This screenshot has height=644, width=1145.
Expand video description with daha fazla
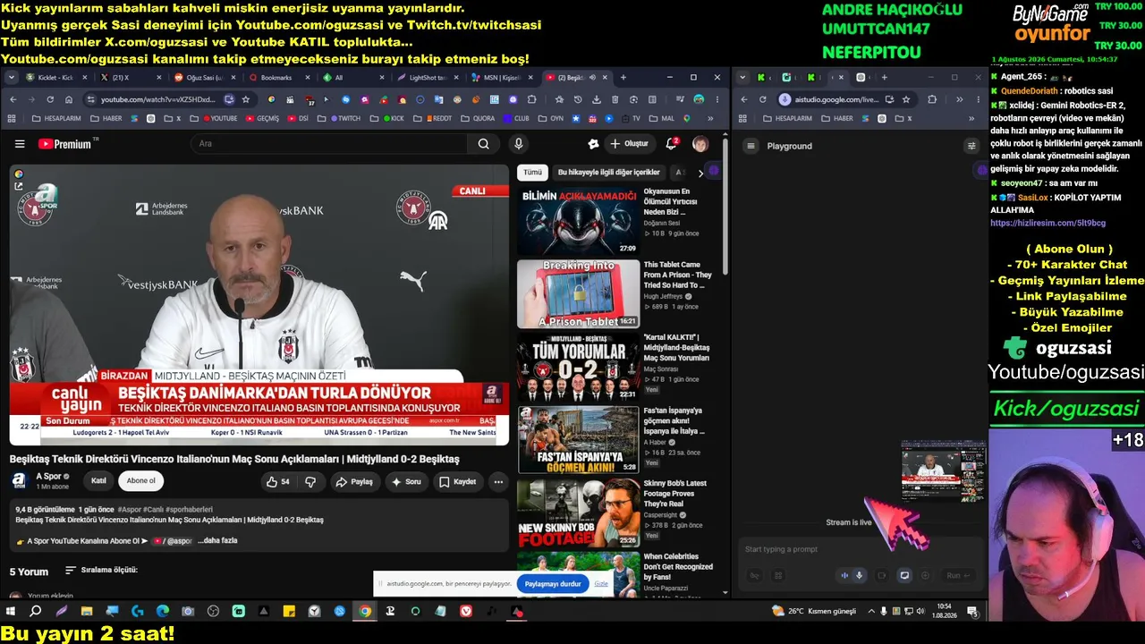click(x=217, y=541)
